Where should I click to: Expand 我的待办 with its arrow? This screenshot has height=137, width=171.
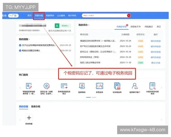[89, 25]
